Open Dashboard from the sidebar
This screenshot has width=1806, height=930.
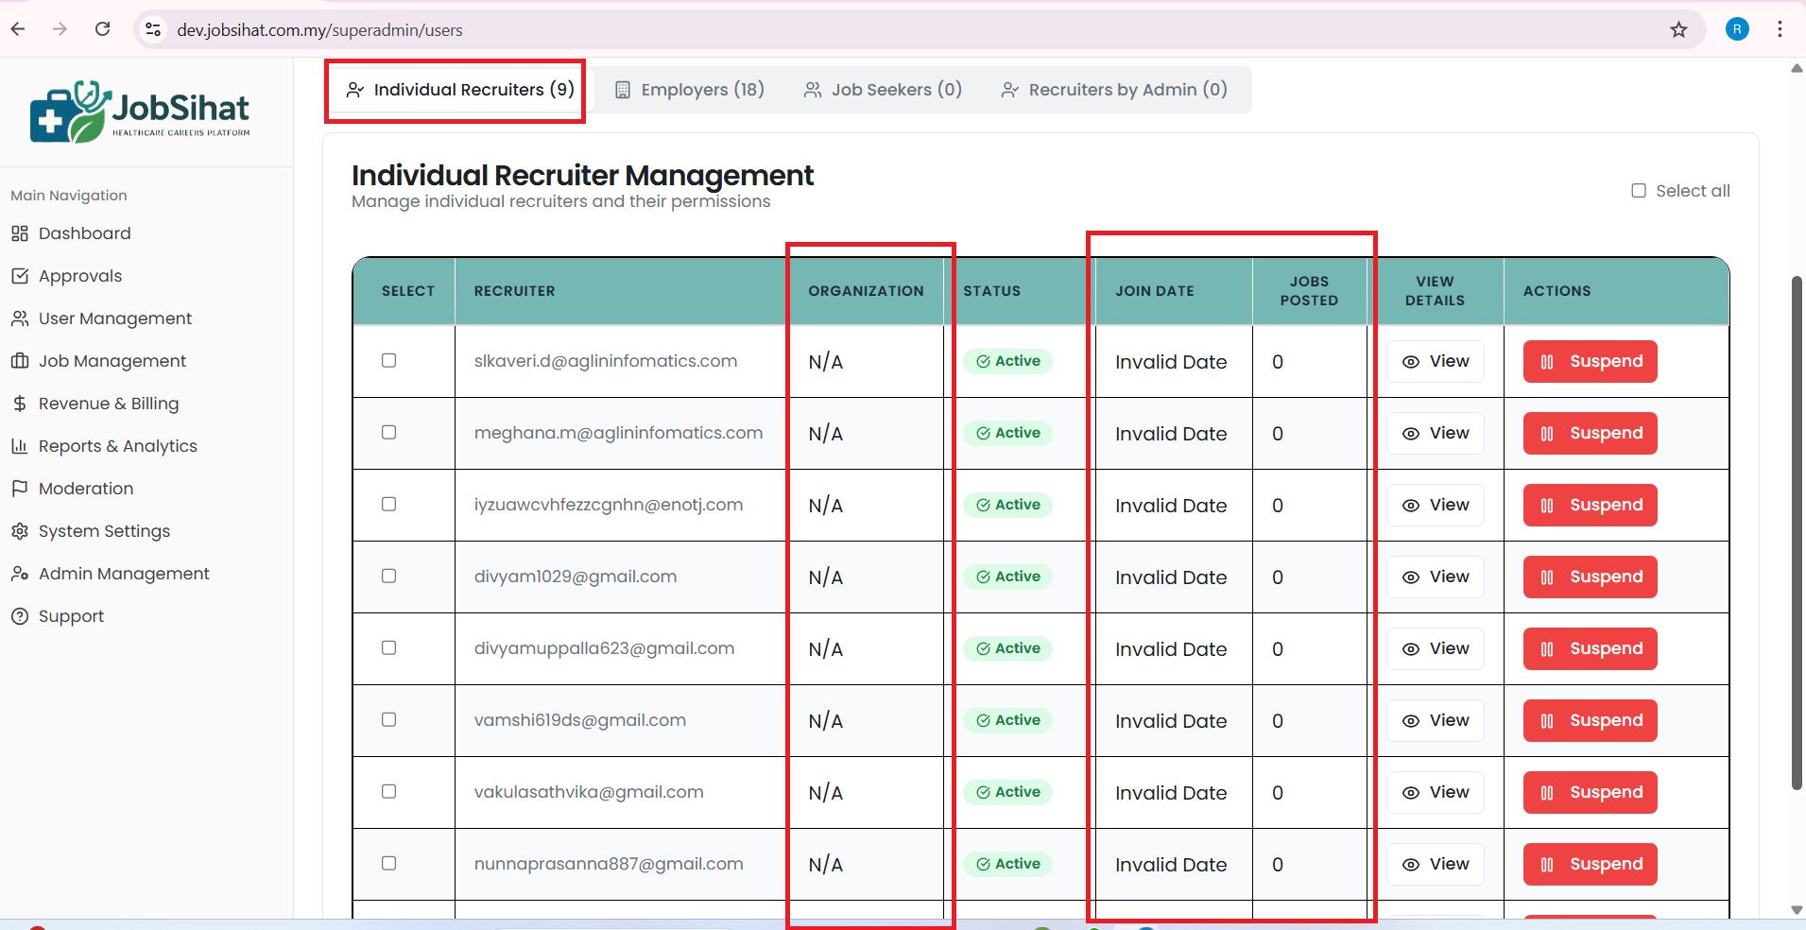tap(84, 233)
